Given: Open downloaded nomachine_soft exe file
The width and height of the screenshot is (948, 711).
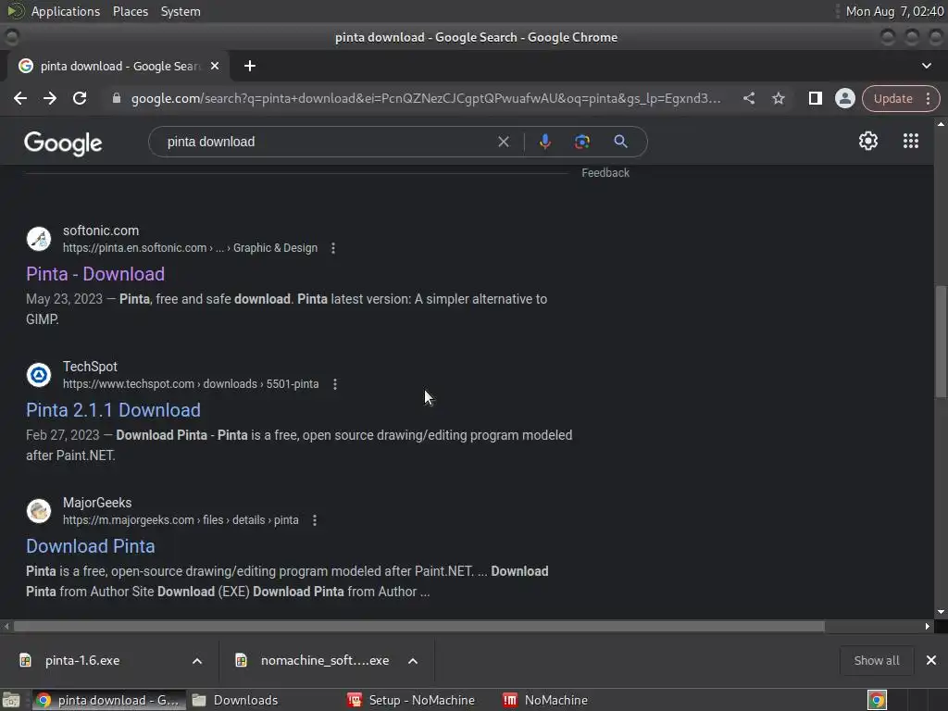Looking at the screenshot, I should 325,661.
